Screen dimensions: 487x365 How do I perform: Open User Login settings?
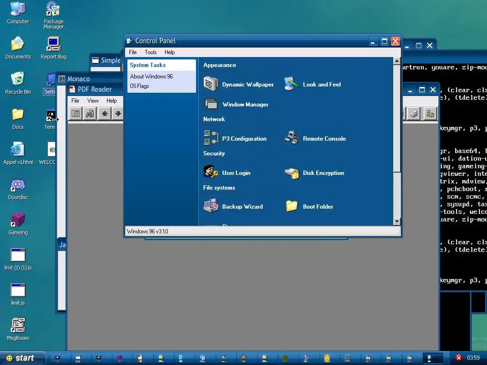click(227, 173)
